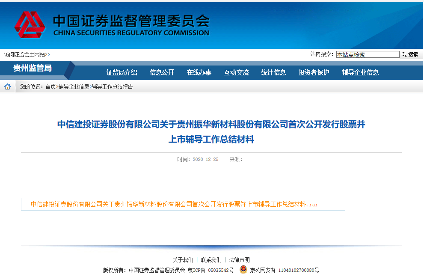Viewport: 424px width, 274px height.
Task: Go to 在线办事 in navigation bar
Action: click(199, 72)
